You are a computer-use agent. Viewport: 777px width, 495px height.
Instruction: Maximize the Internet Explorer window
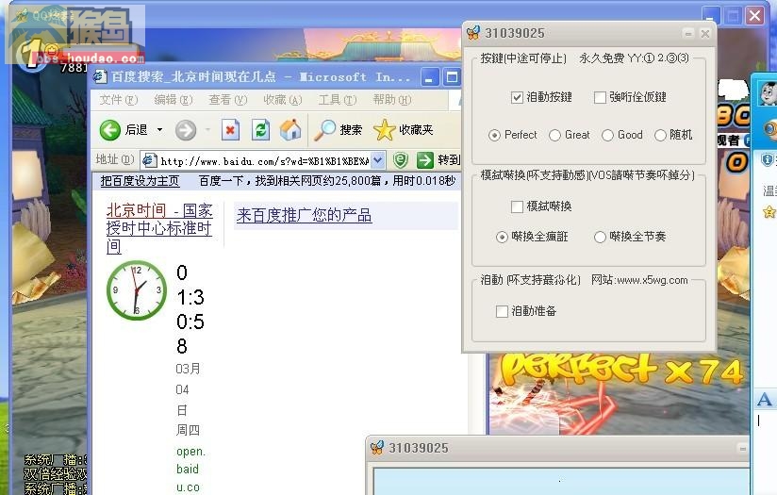pyautogui.click(x=452, y=77)
